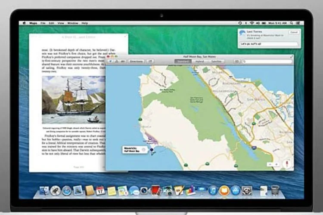The image size is (323, 215).
Task: Click the battery status icon
Action: click(x=264, y=23)
